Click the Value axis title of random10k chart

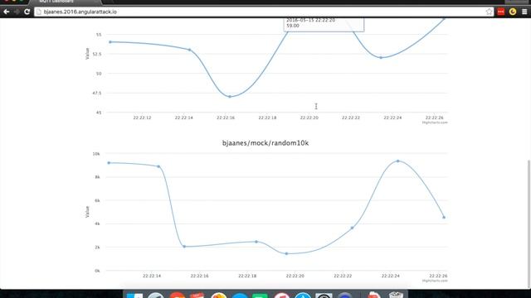pos(87,212)
